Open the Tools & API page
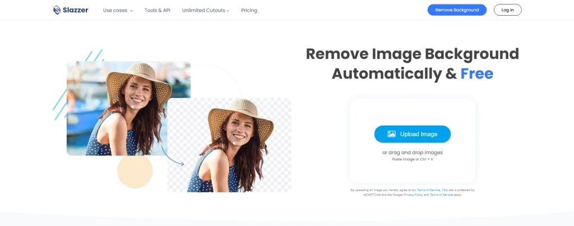 158,10
